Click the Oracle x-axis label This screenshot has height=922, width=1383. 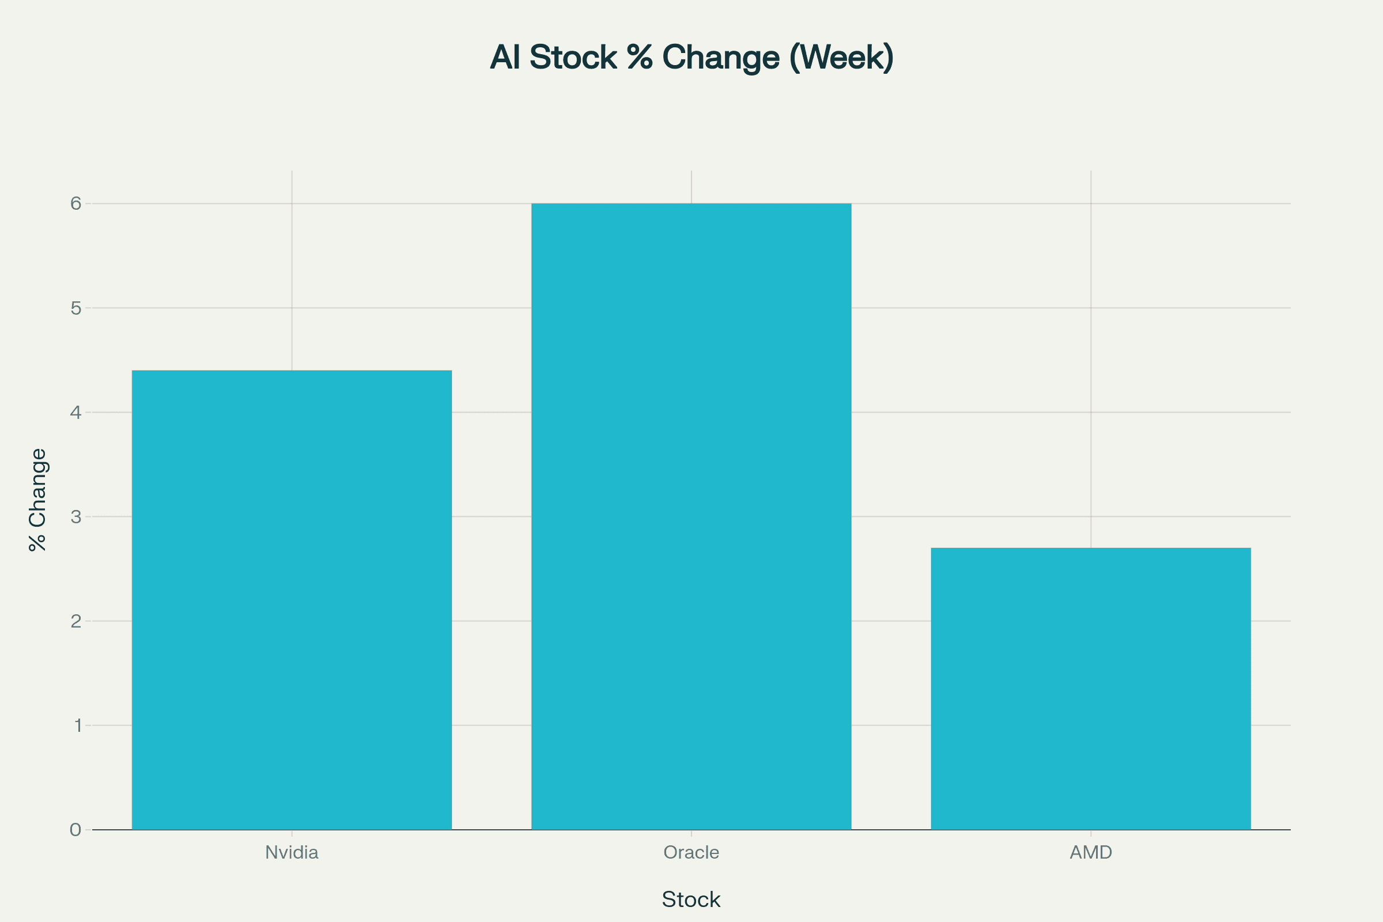(691, 853)
